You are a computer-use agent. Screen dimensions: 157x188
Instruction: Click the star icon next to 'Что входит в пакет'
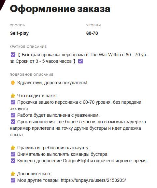[x=13, y=96]
